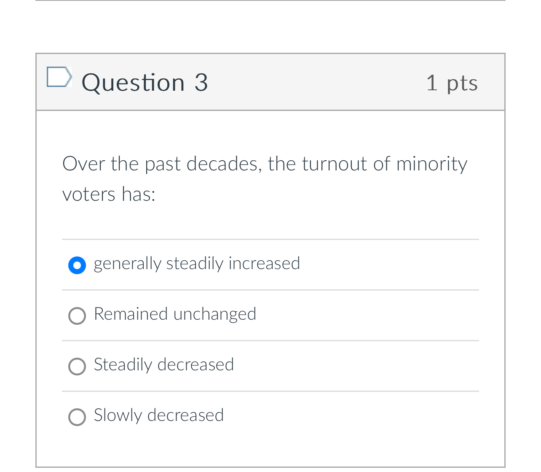Choose the "Remained unchanged" radio button

tap(77, 316)
